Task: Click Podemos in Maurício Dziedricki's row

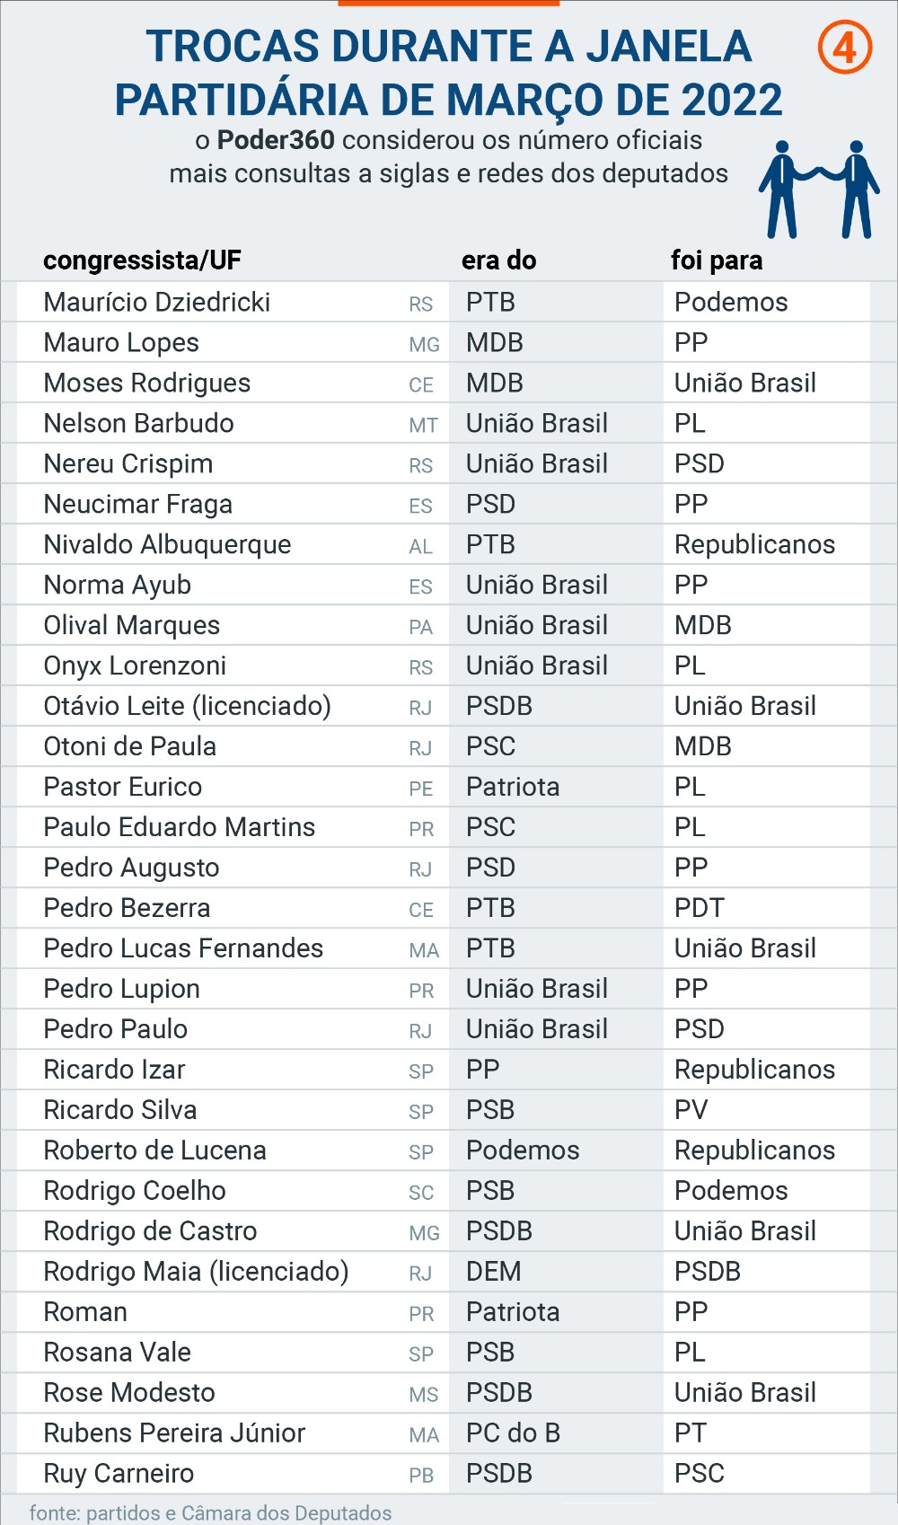Action: pos(731,302)
